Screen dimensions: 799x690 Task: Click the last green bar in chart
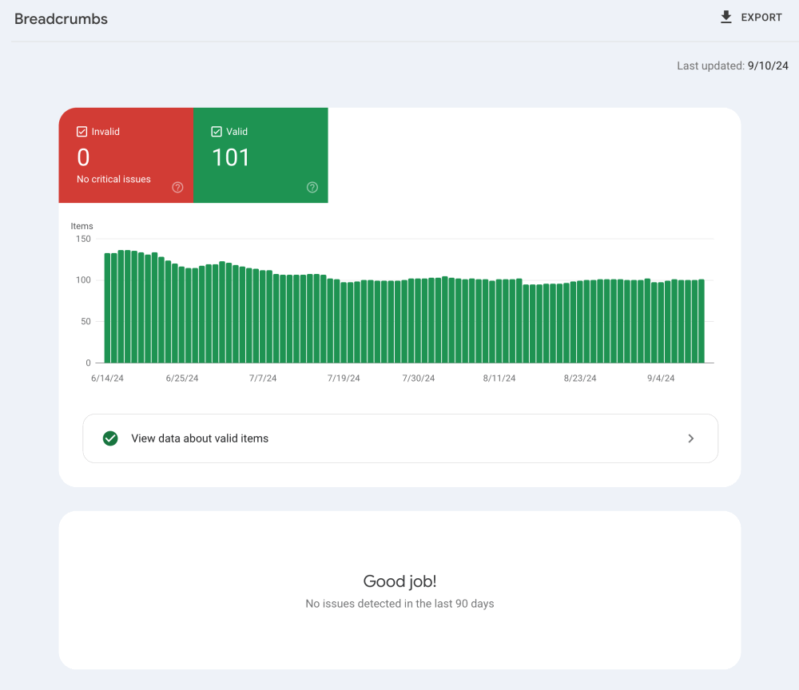point(702,321)
